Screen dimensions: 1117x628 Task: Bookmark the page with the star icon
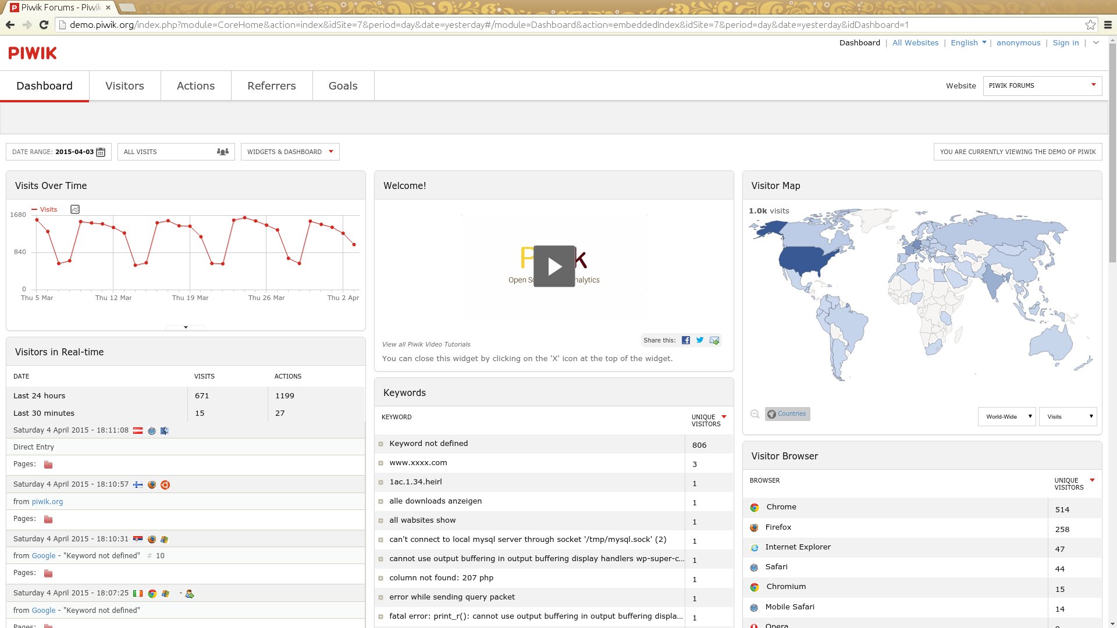[x=1090, y=25]
